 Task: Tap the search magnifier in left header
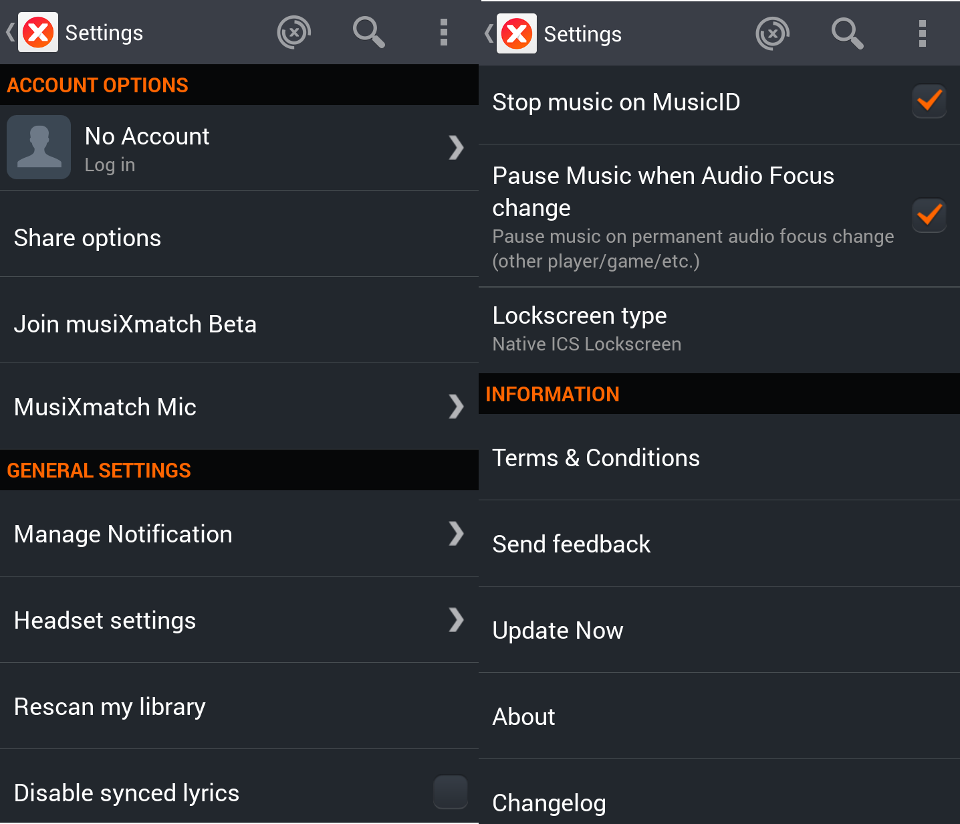click(x=369, y=32)
